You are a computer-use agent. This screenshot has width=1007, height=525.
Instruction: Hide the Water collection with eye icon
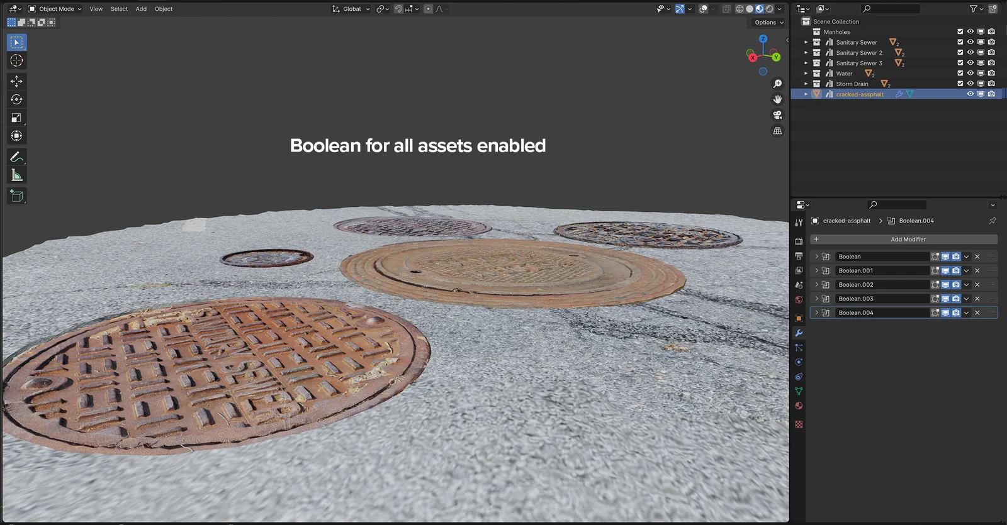(x=970, y=73)
